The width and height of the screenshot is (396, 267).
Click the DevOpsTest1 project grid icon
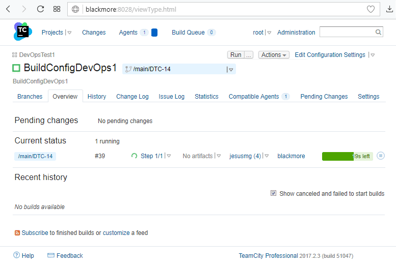tap(15, 55)
